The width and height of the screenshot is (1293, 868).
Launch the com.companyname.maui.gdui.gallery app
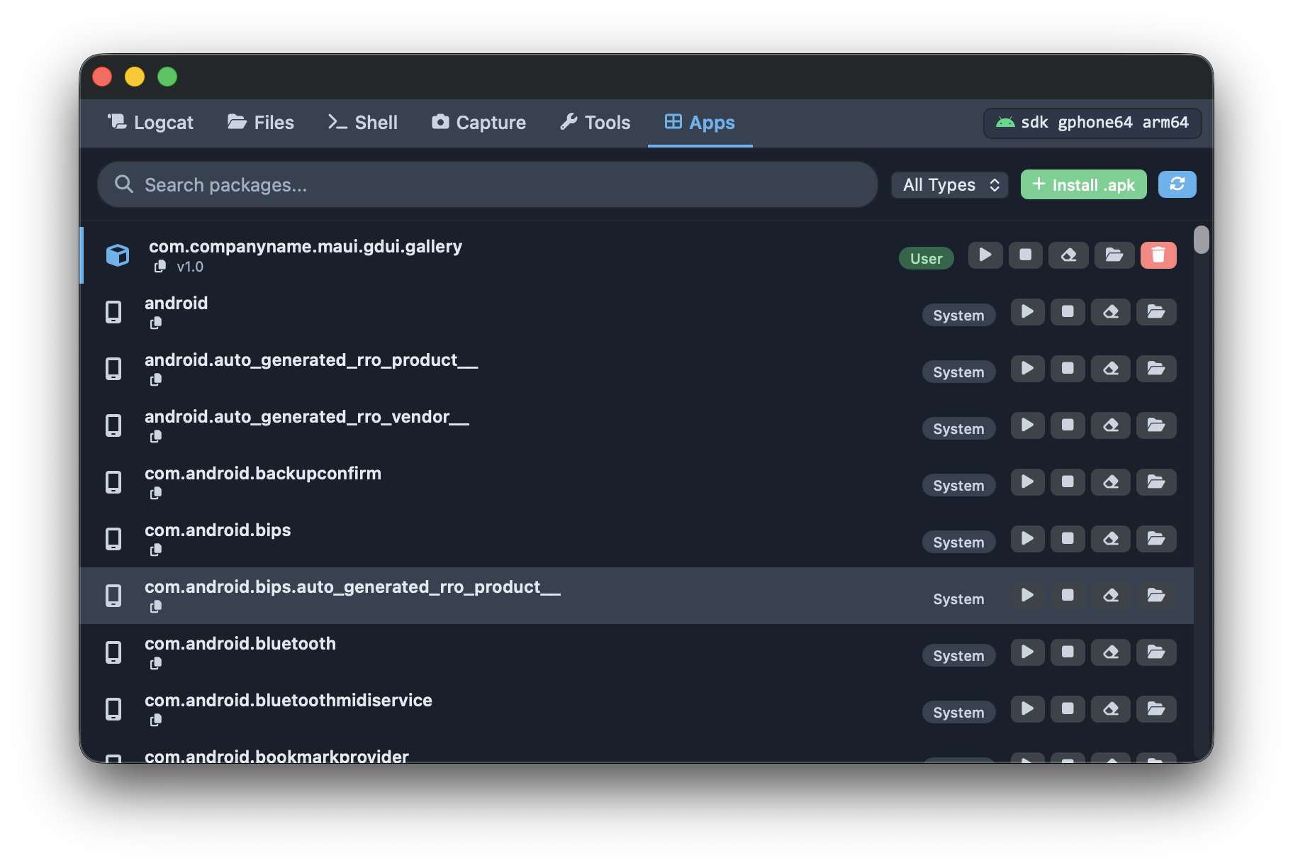pyautogui.click(x=985, y=255)
